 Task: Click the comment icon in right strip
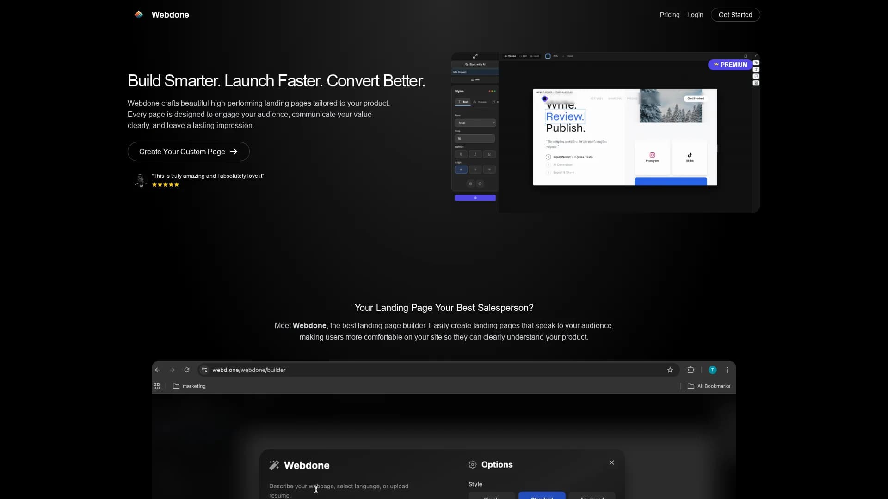[756, 76]
